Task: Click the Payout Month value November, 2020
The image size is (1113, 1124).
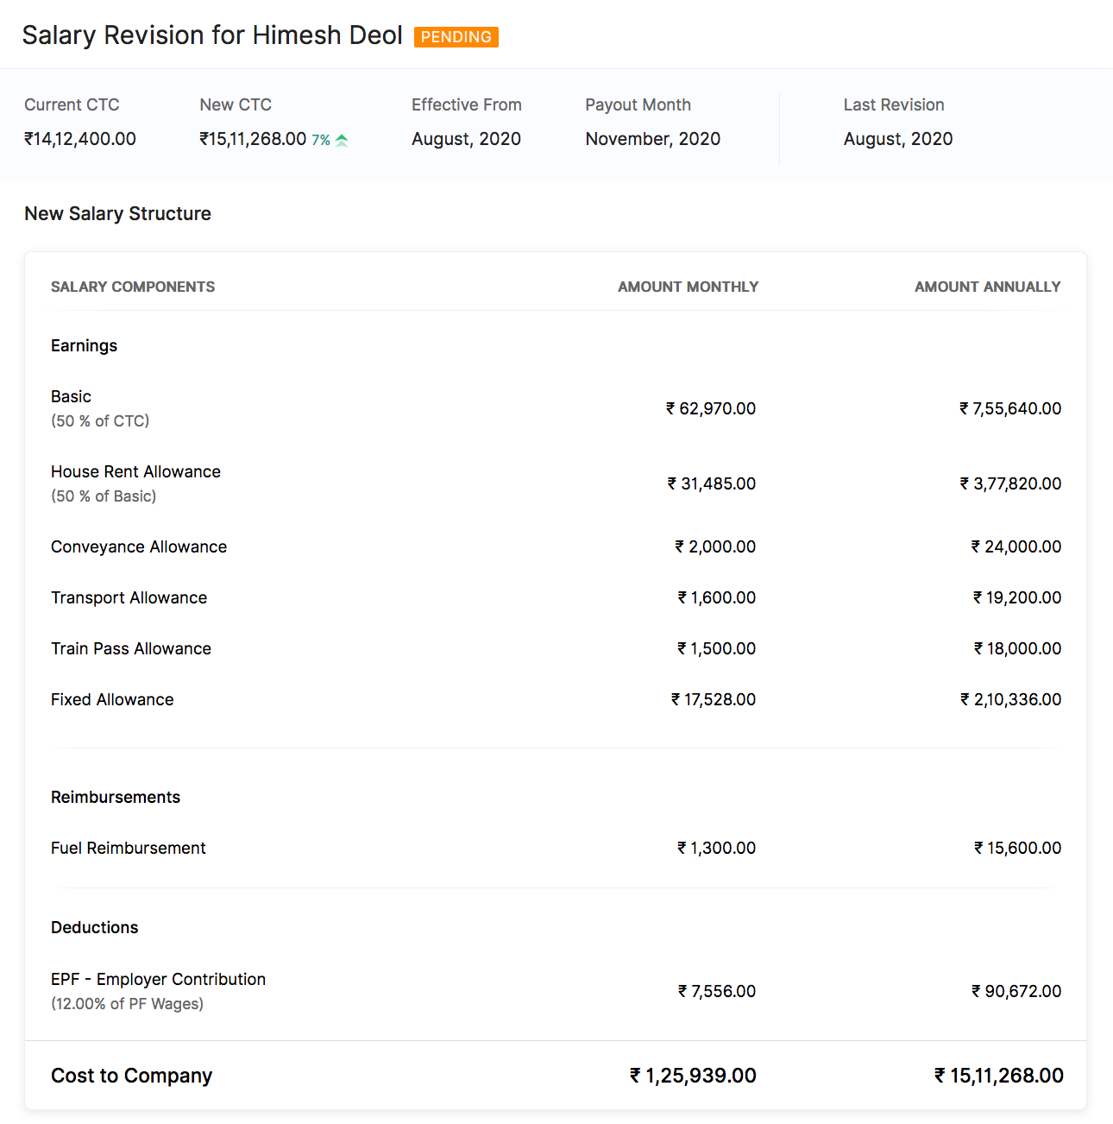Action: point(653,139)
